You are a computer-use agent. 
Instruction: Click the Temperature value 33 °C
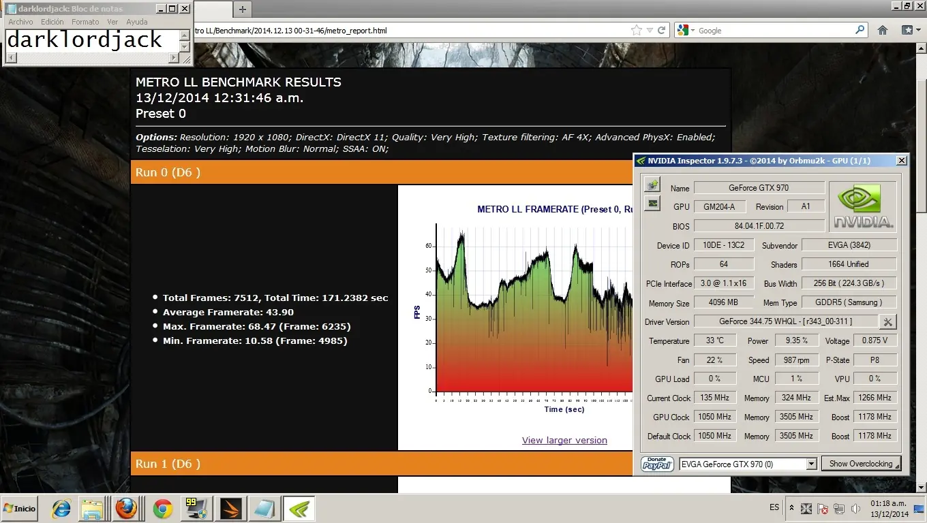coord(715,340)
